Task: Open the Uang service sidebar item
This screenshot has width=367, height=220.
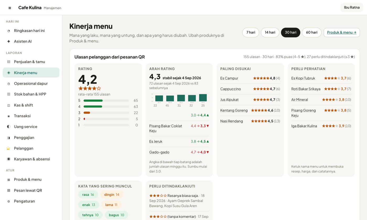Action: [x=31, y=127]
